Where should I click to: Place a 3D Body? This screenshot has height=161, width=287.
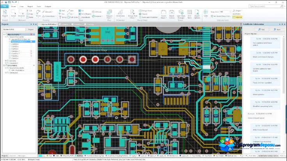coord(97,12)
